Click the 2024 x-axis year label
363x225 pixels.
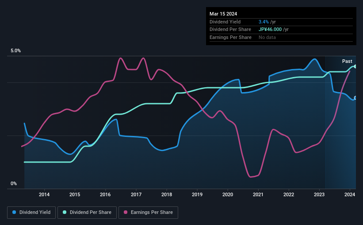tap(350, 194)
